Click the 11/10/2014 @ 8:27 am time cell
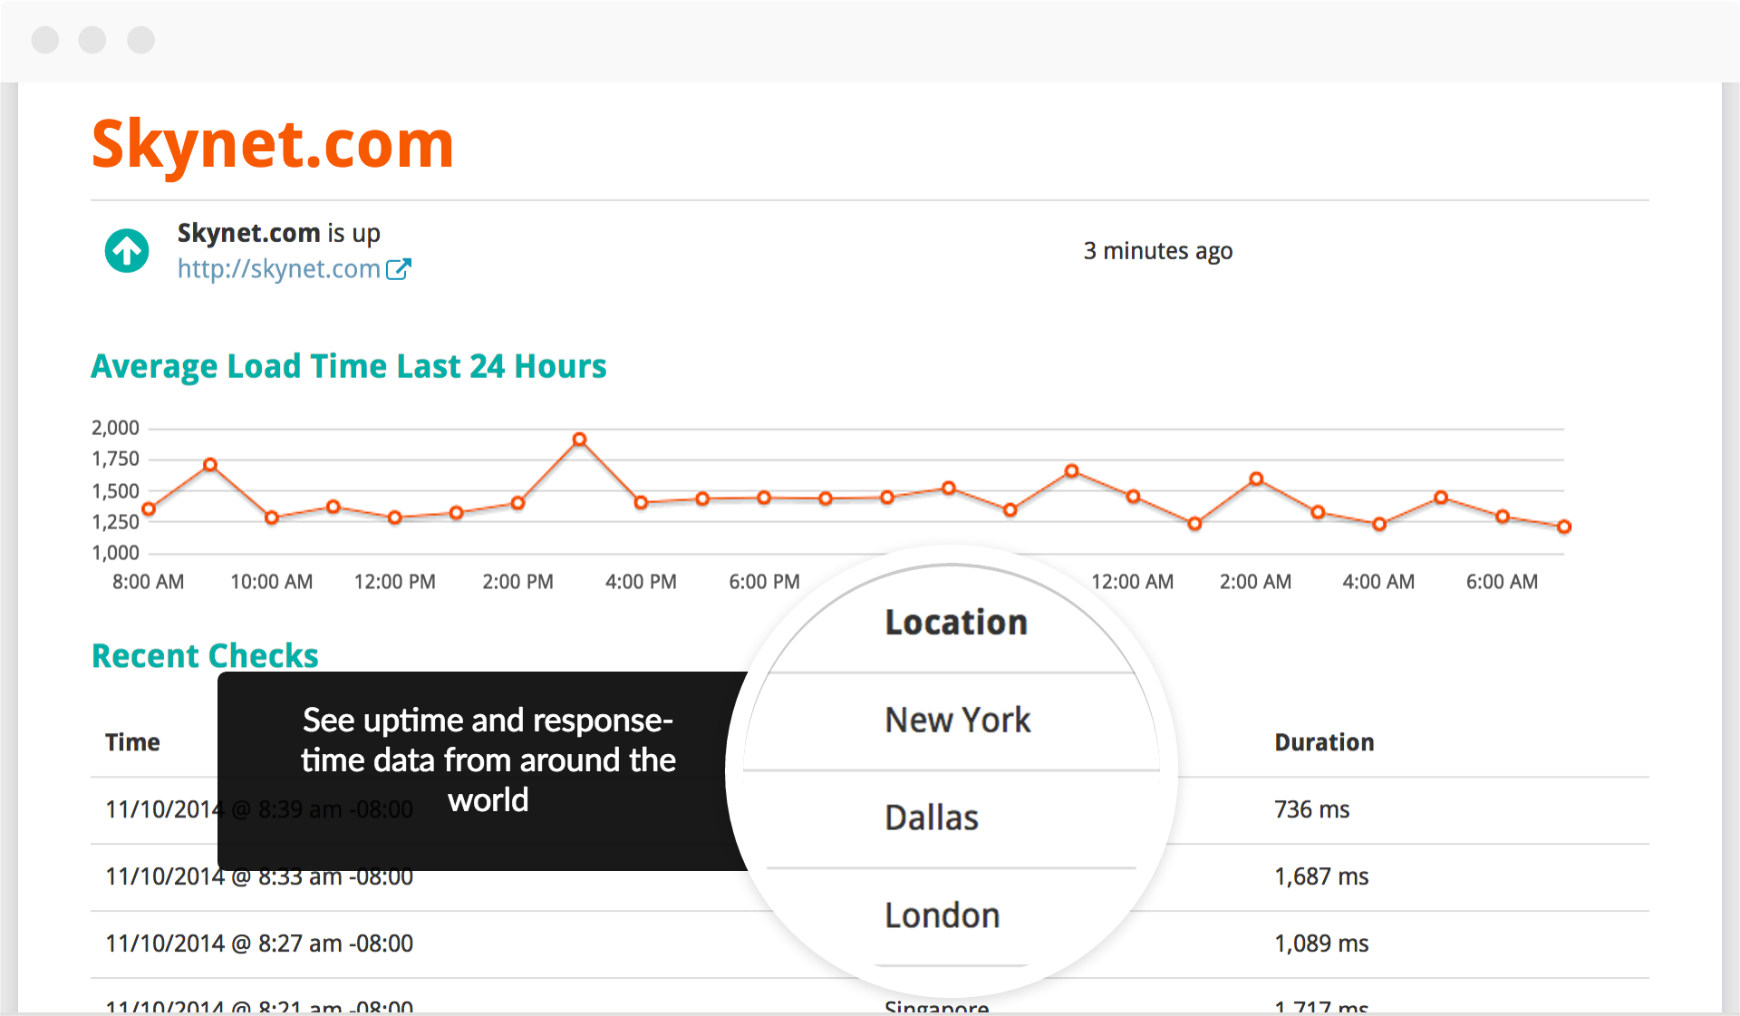Image resolution: width=1740 pixels, height=1016 pixels. tap(259, 943)
